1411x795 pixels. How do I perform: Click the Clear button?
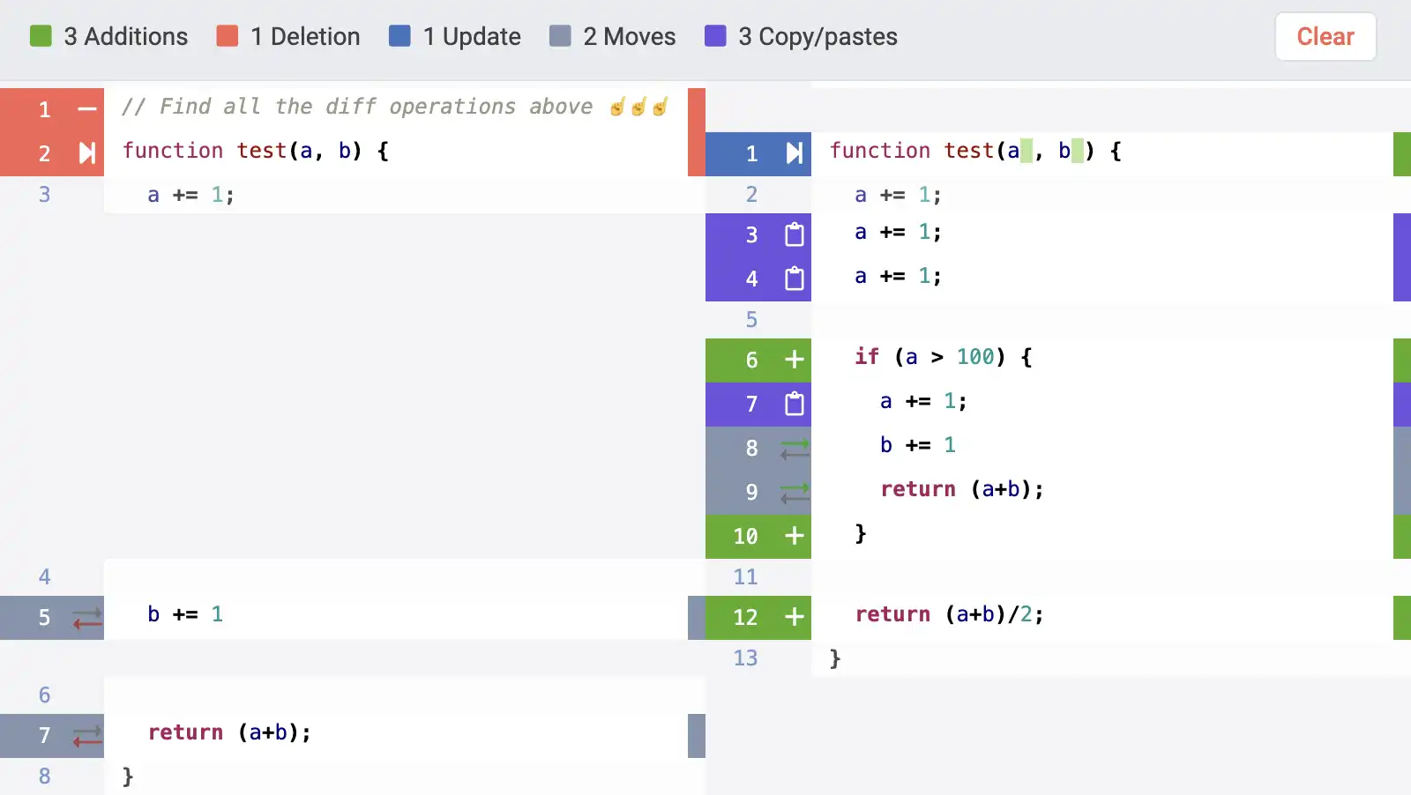tap(1325, 37)
